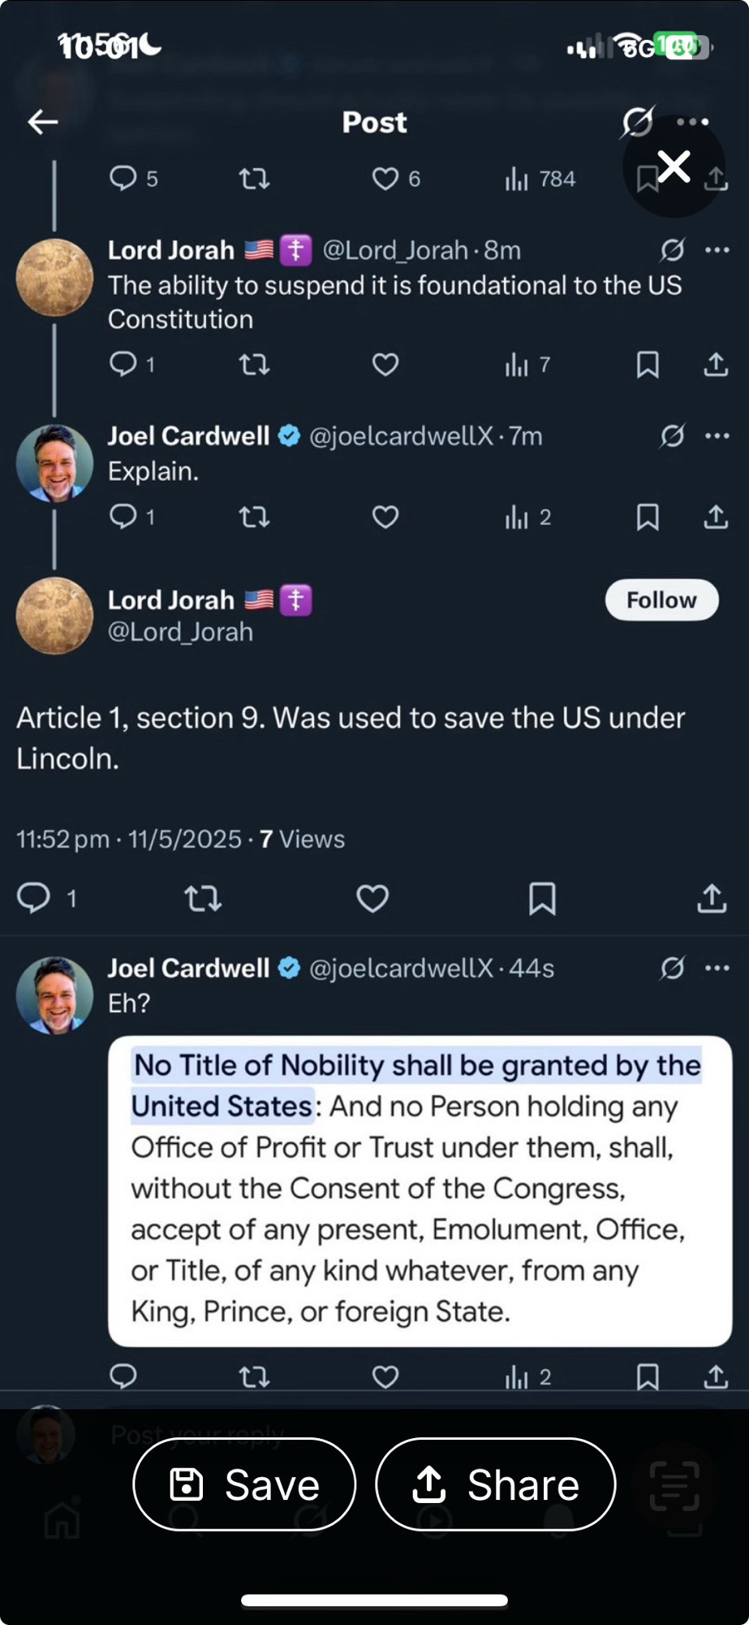The height and width of the screenshot is (1625, 749).
Task: View analytics on Joel's 'Explain.' reply
Action: [527, 517]
